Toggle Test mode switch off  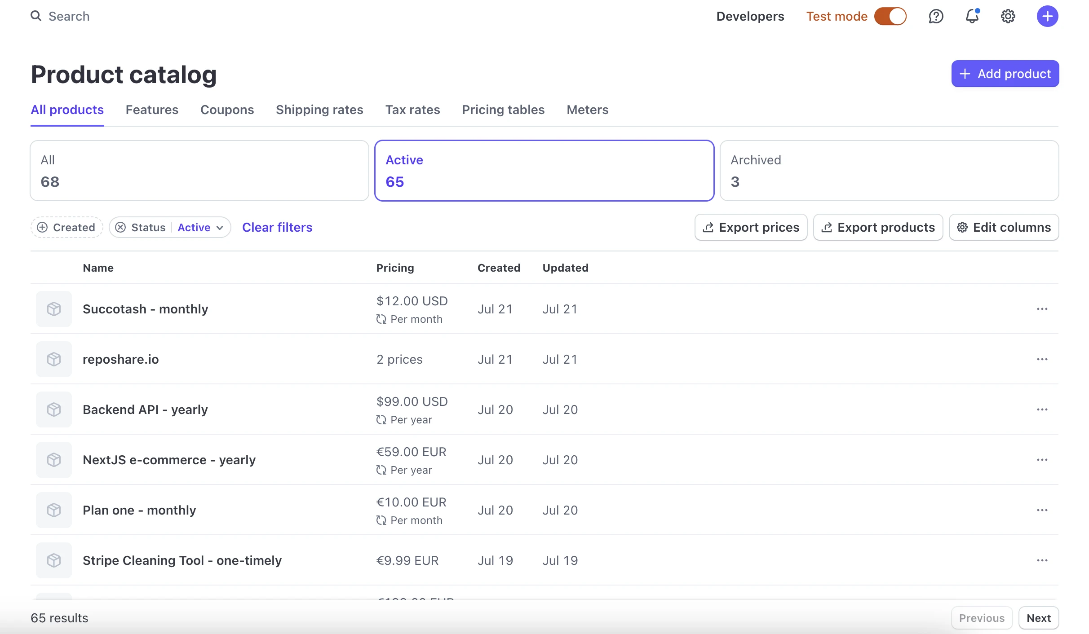click(890, 17)
